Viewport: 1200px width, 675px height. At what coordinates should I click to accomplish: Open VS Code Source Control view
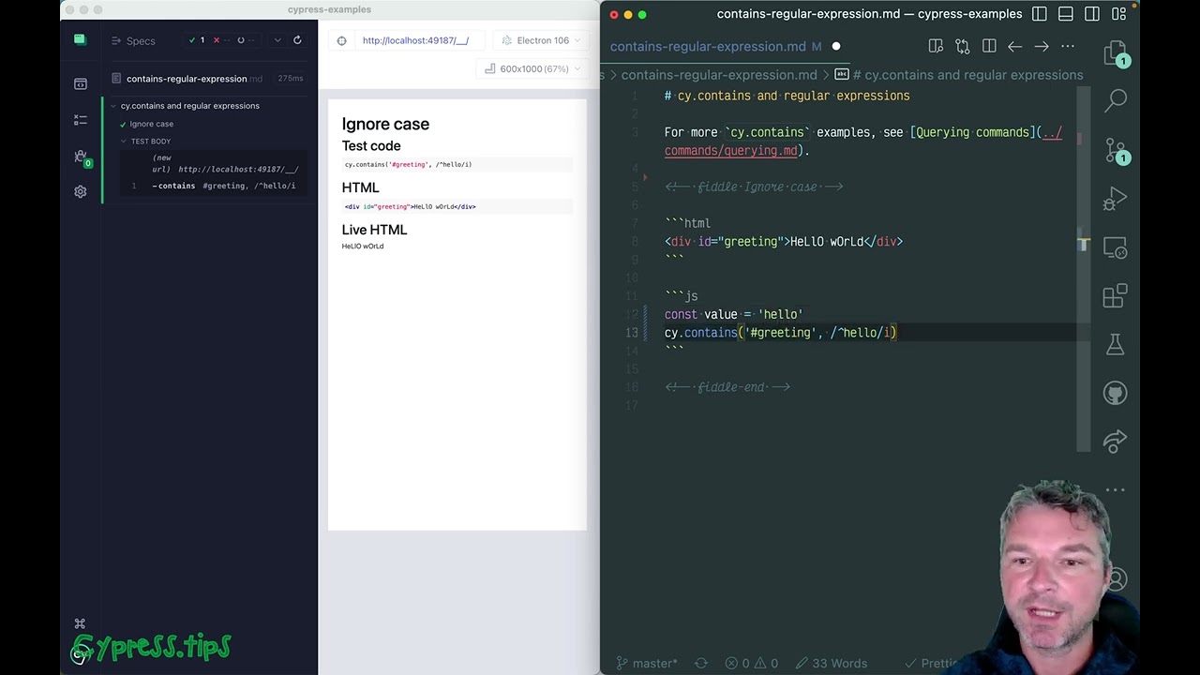pos(1115,150)
